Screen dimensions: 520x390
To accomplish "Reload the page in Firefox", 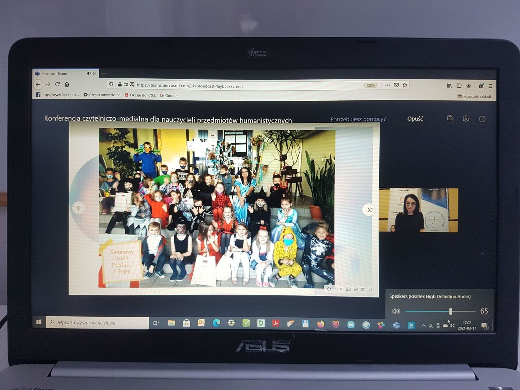I will tap(57, 84).
